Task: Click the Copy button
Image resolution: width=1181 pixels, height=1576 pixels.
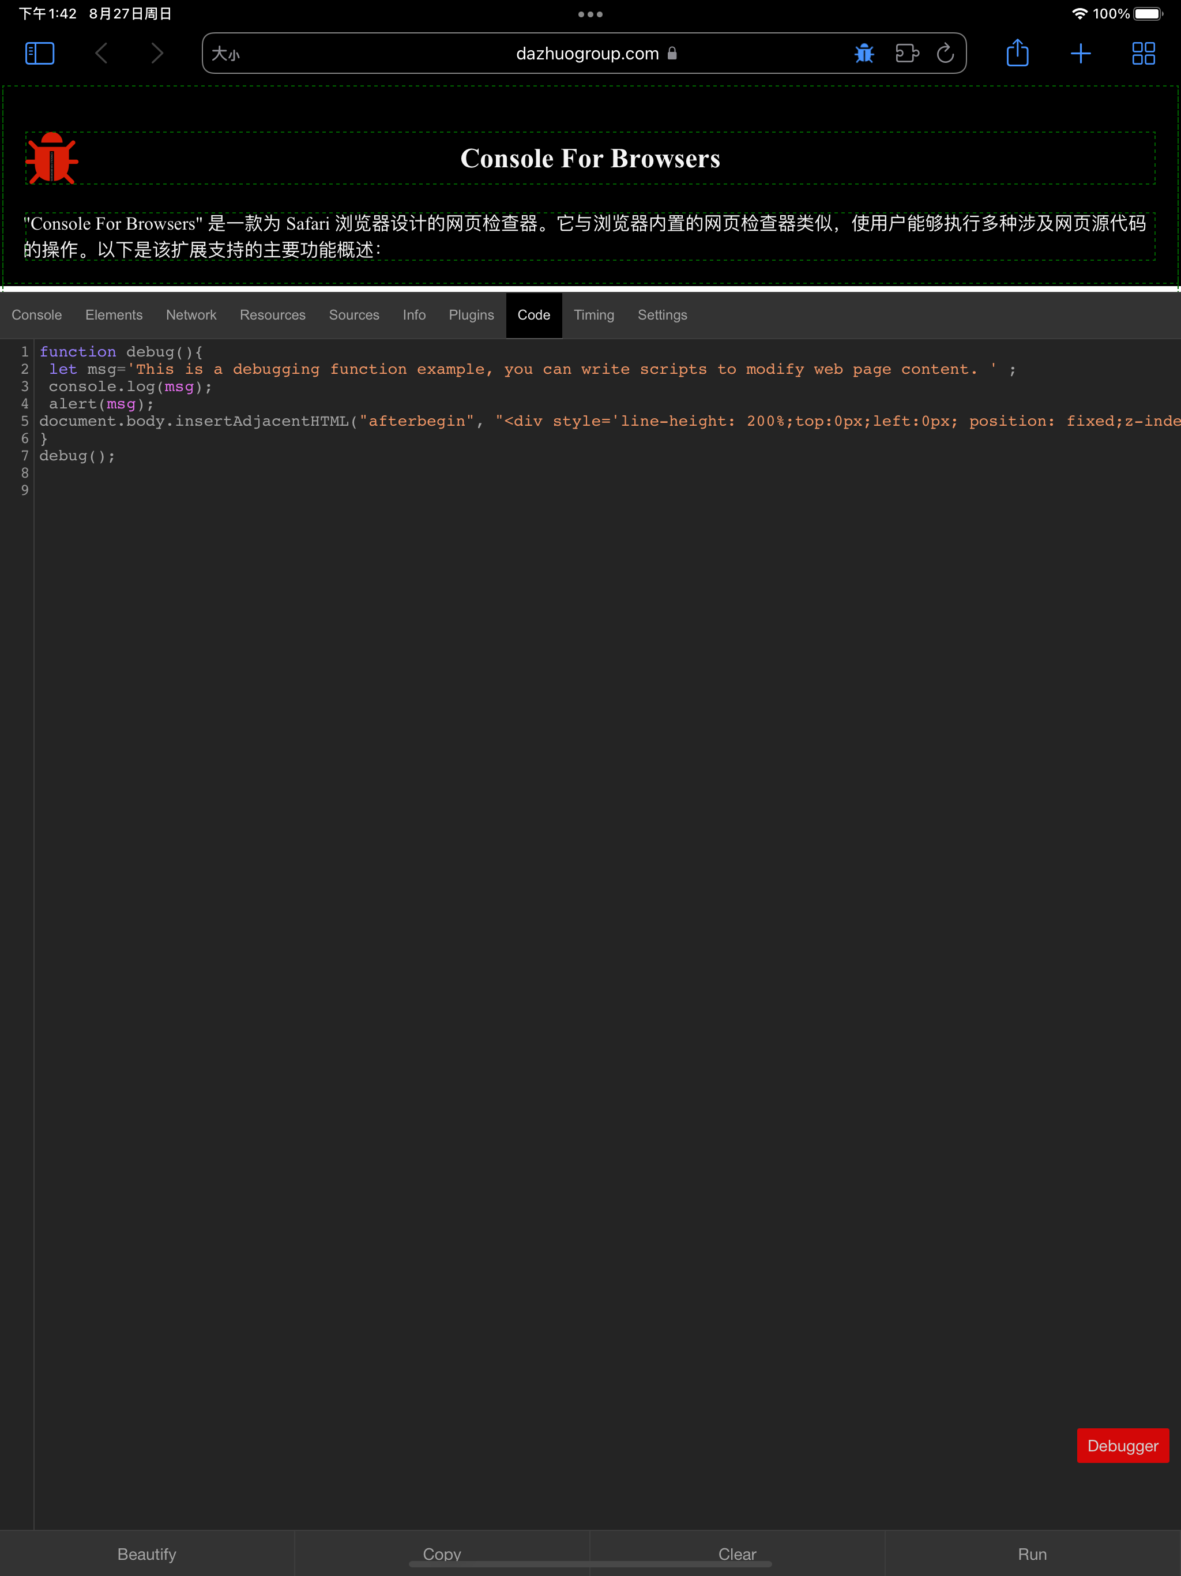Action: click(442, 1554)
